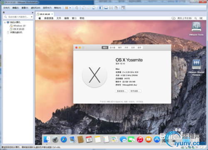Open App Store icon in dock

pos(157,140)
